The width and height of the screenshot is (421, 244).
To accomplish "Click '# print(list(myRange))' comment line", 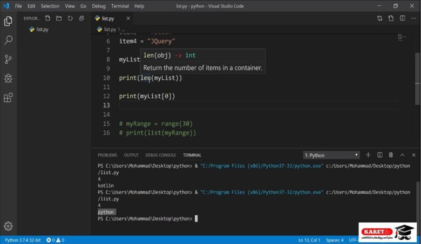I will pyautogui.click(x=158, y=133).
